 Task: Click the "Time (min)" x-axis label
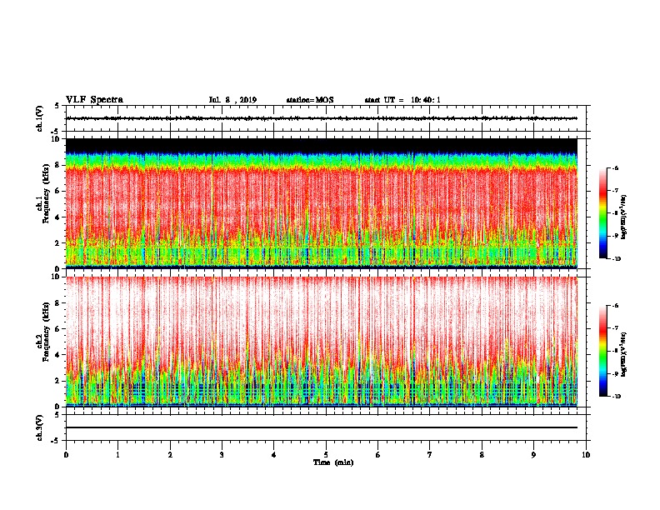click(x=333, y=462)
